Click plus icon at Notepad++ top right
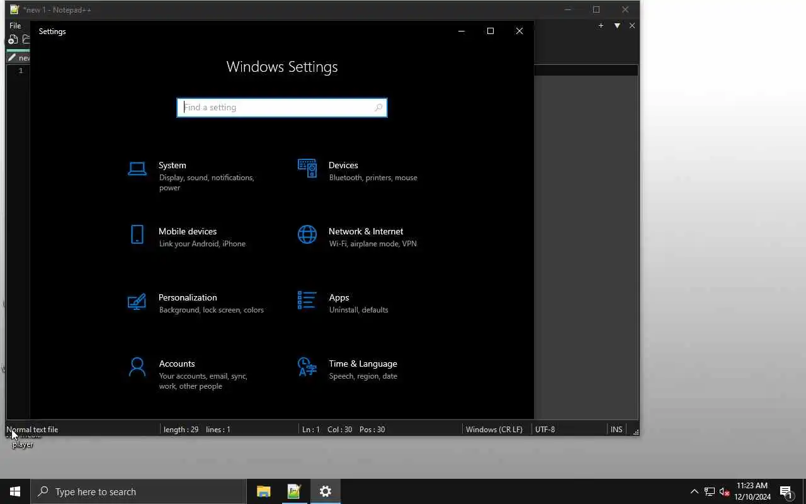 (x=601, y=26)
